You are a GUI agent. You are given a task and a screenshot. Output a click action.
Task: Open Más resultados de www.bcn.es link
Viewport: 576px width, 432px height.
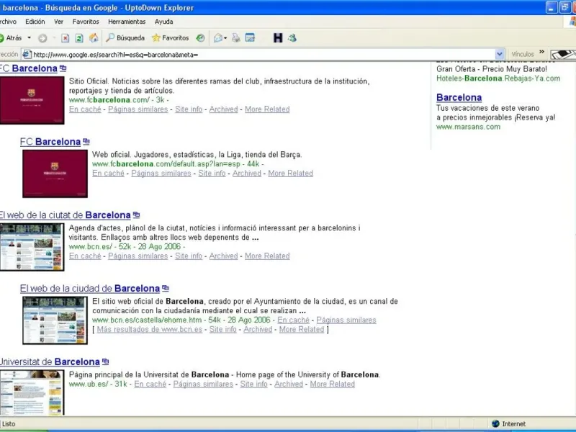pyautogui.click(x=150, y=330)
